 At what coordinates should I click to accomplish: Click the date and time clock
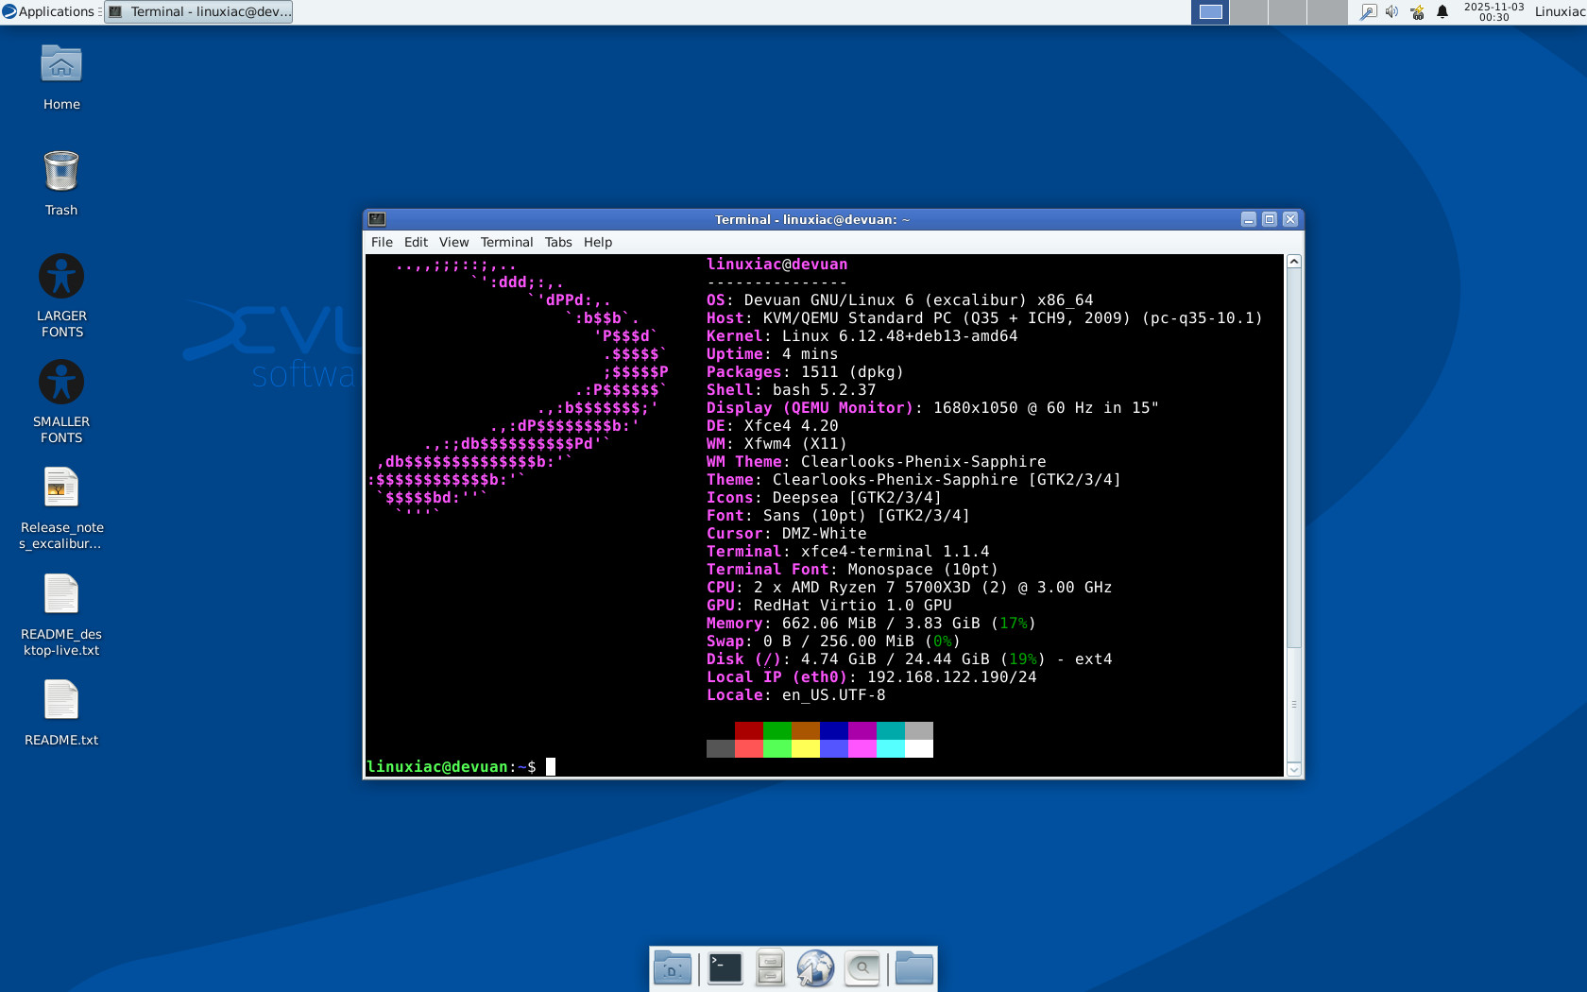coord(1493,12)
